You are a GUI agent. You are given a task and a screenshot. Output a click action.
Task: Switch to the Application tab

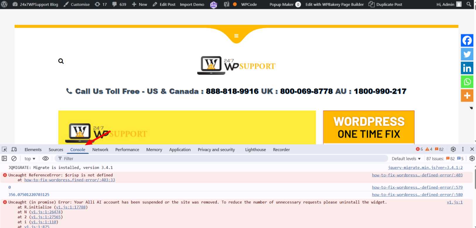[180, 150]
